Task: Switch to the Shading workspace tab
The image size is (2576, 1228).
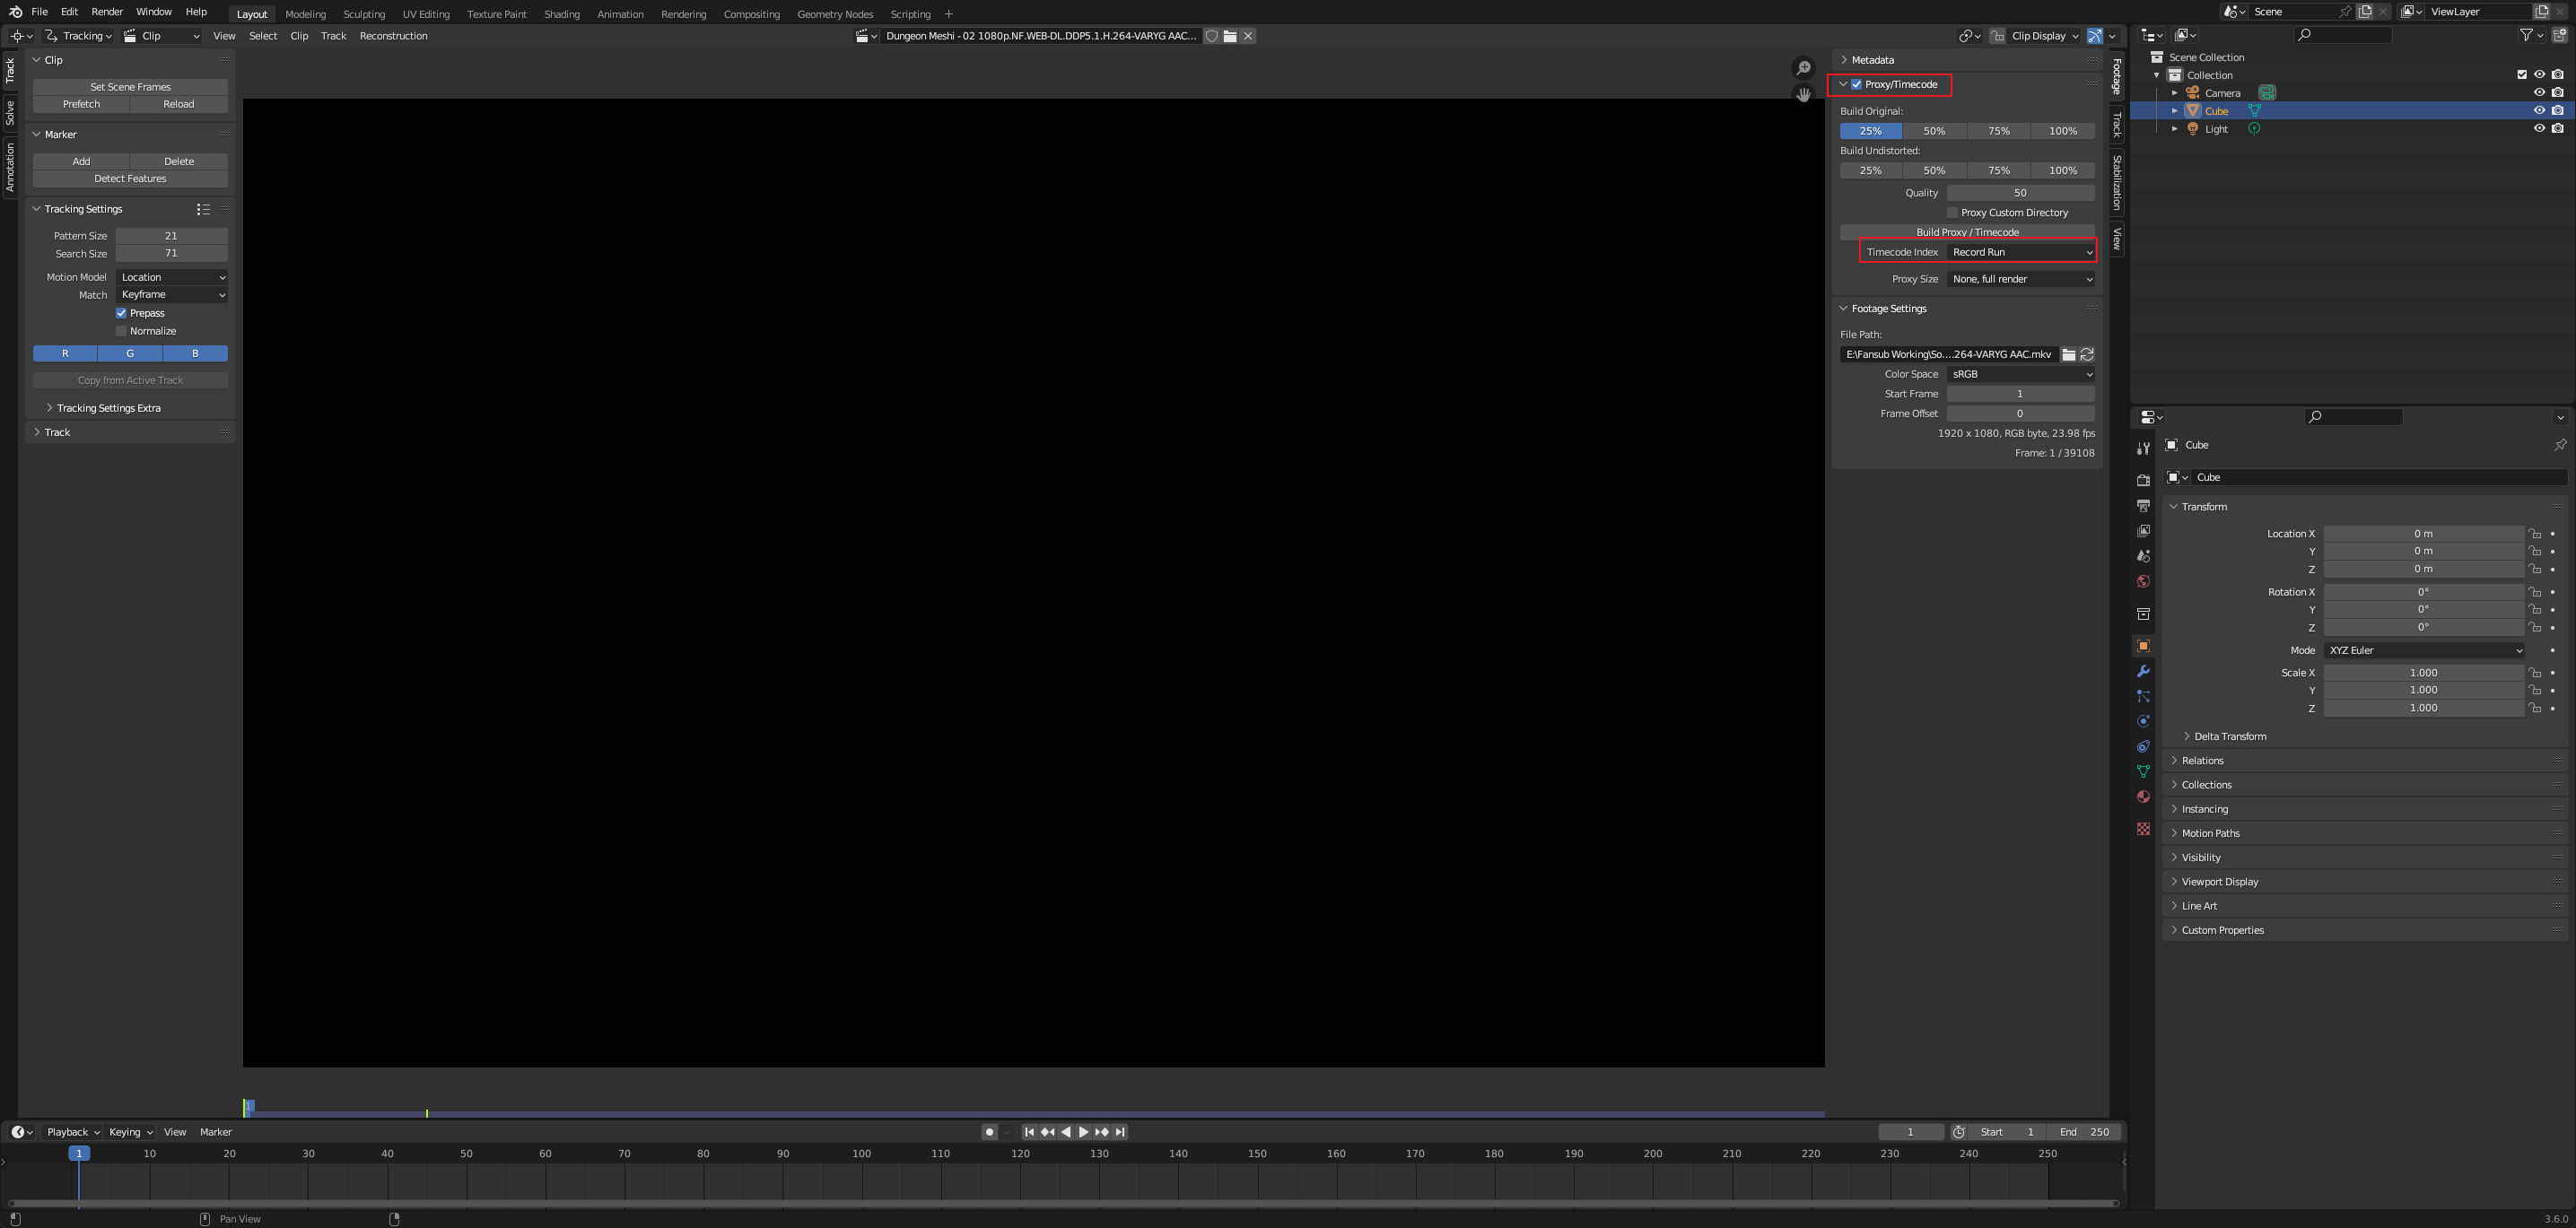Action: pyautogui.click(x=562, y=14)
